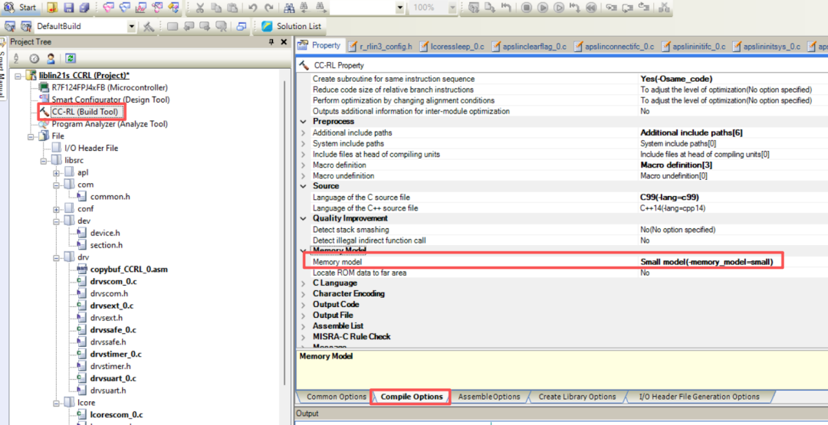Click the Copy icon in toolbar
Viewport: 828px width, 425px height.
pyautogui.click(x=215, y=8)
